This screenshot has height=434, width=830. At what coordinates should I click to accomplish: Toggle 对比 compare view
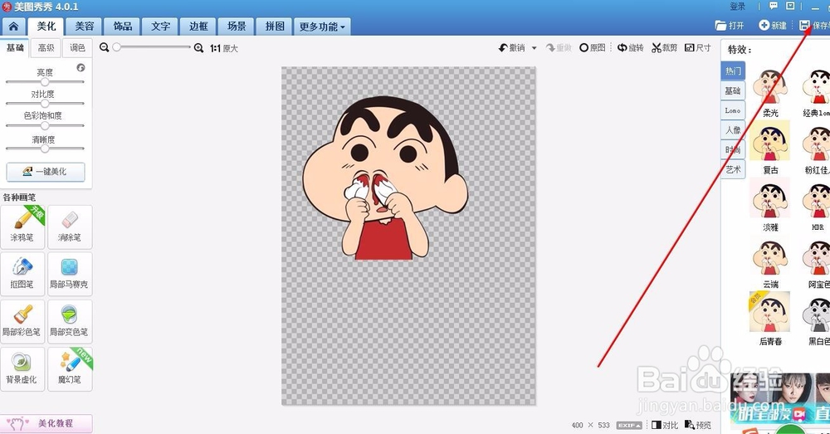coord(665,425)
